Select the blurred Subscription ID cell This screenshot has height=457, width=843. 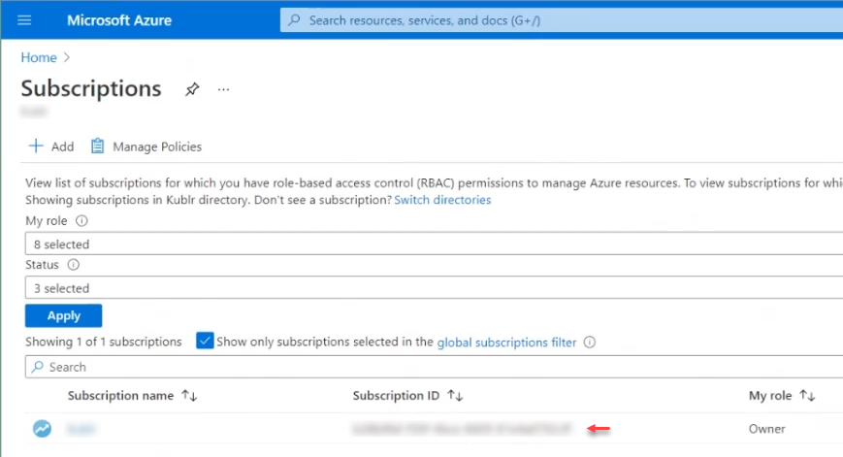[x=461, y=429]
